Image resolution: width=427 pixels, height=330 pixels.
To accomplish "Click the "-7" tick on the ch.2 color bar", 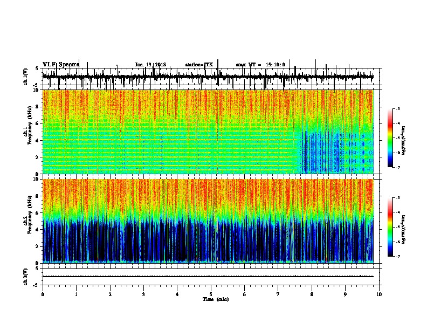I will (x=397, y=256).
